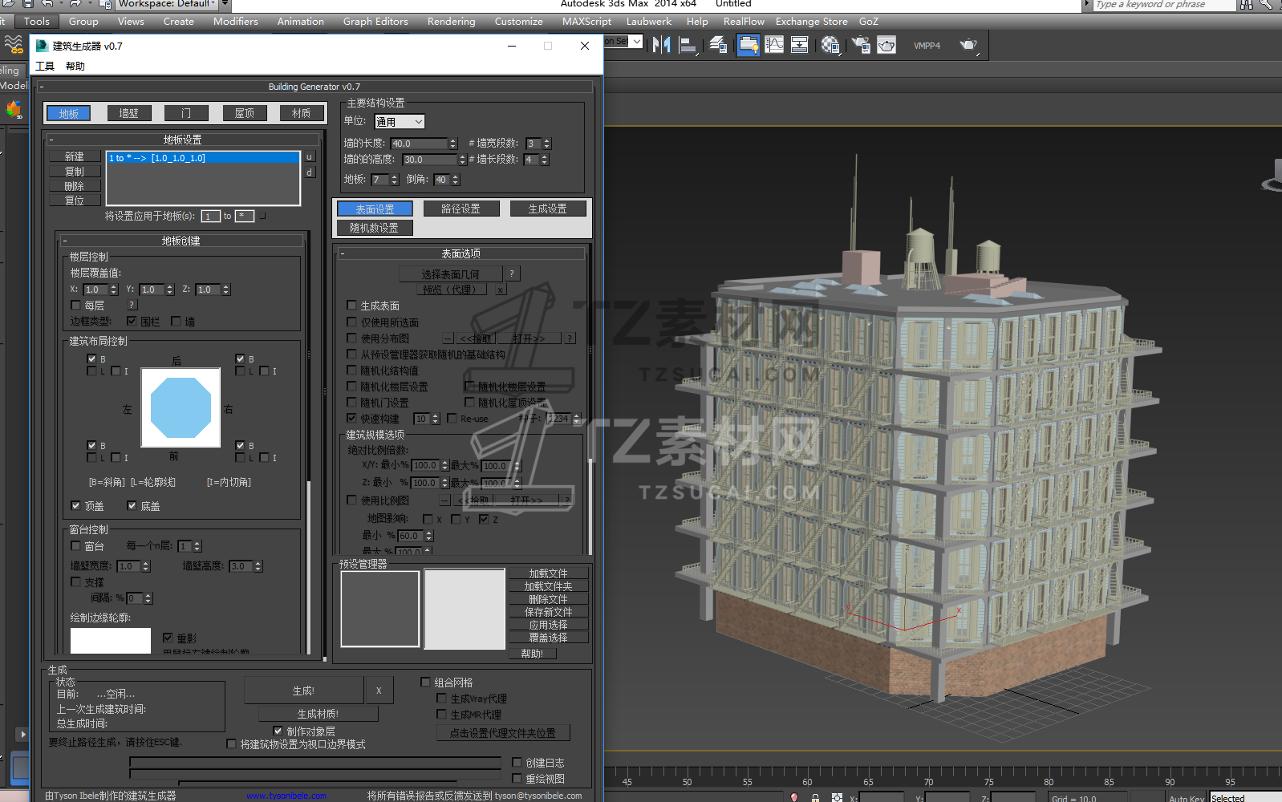Image resolution: width=1282 pixels, height=802 pixels.
Task: Open the 单位 units dropdown
Action: 400,122
